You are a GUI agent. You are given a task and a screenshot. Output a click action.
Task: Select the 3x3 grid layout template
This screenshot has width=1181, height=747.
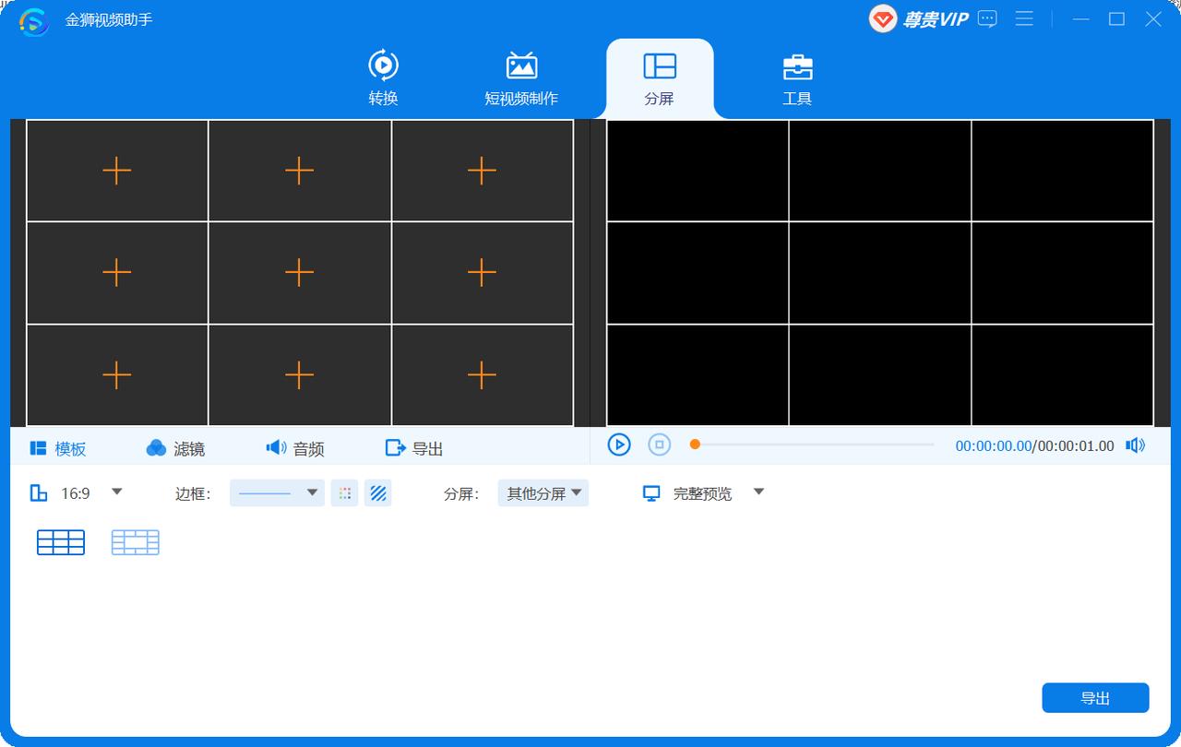pyautogui.click(x=61, y=542)
